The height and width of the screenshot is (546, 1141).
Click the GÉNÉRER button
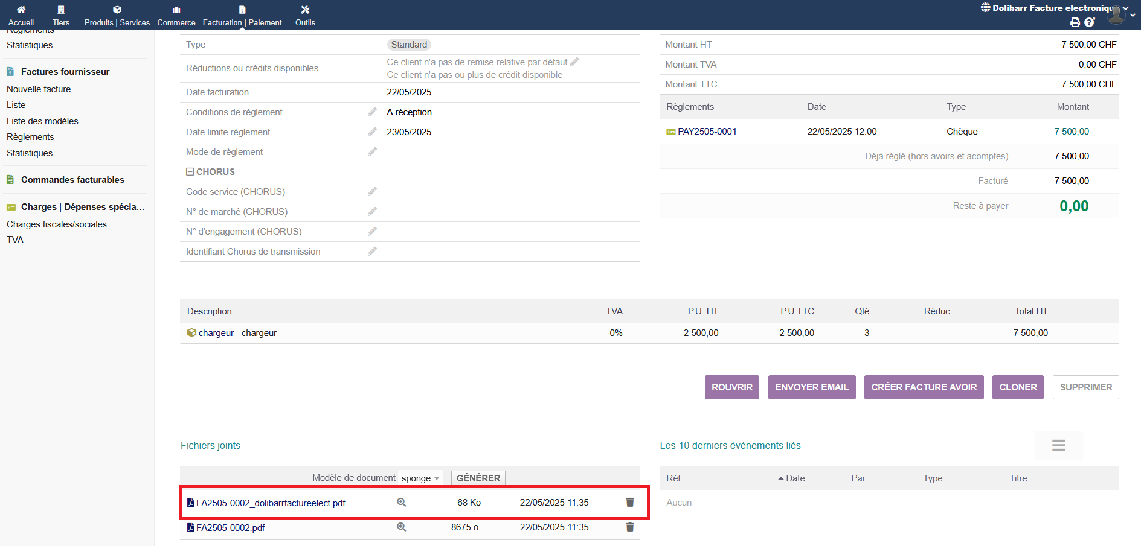coord(478,478)
